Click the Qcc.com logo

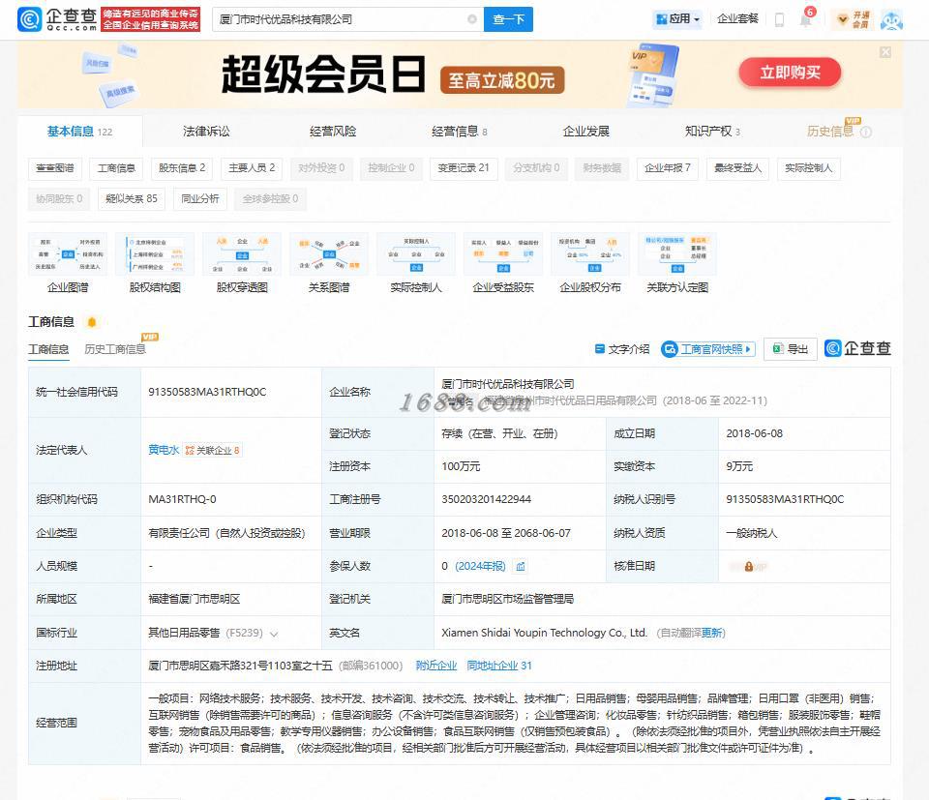[58, 19]
